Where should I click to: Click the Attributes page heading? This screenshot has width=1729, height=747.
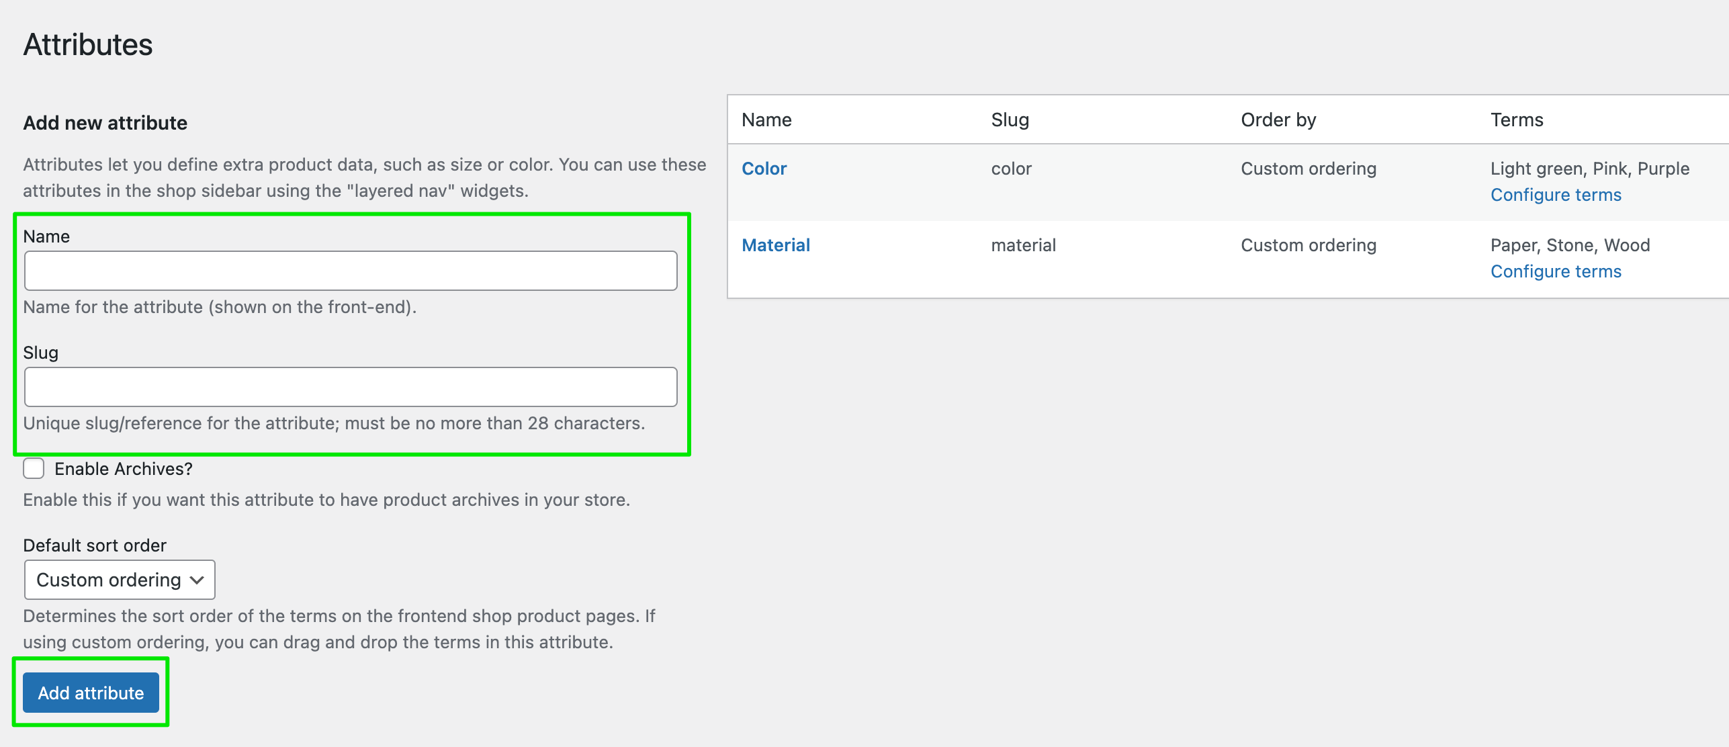(x=87, y=44)
